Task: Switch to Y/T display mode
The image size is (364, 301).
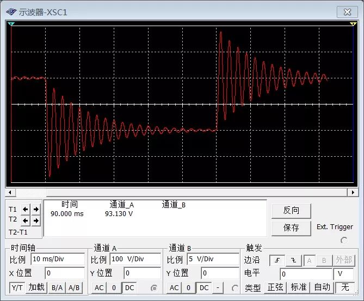Action: click(17, 287)
